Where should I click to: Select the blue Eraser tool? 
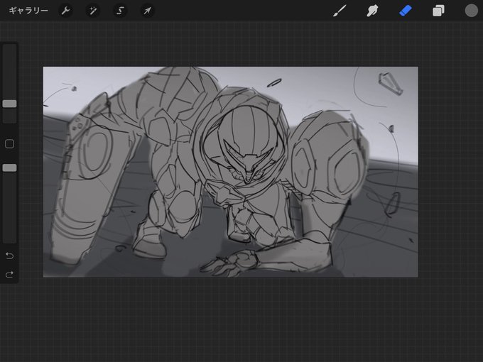coord(406,11)
